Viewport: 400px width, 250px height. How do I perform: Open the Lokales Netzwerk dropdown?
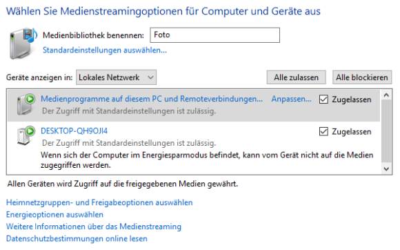click(x=116, y=77)
